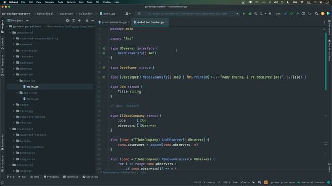Collapse the creational folder
This screenshot has height=186, width=332.
point(10,129)
